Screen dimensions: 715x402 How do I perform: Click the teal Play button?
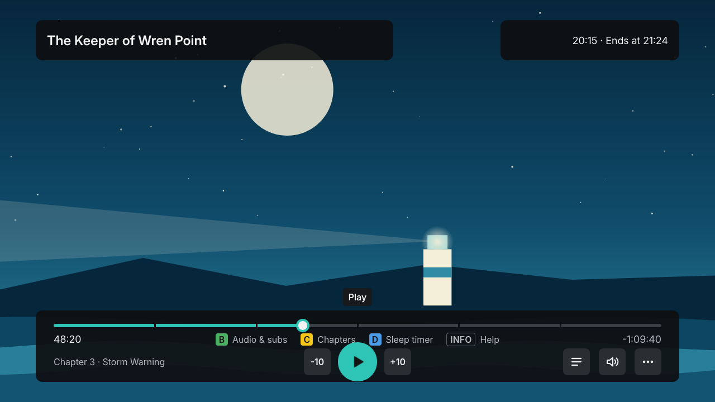coord(357,362)
